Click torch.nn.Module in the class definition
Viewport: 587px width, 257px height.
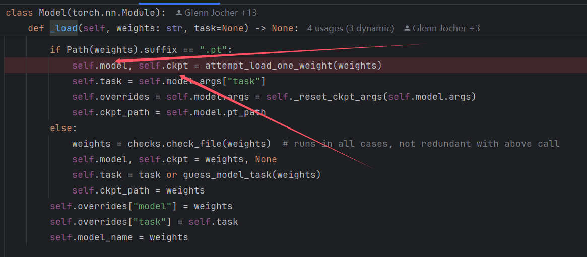[114, 13]
